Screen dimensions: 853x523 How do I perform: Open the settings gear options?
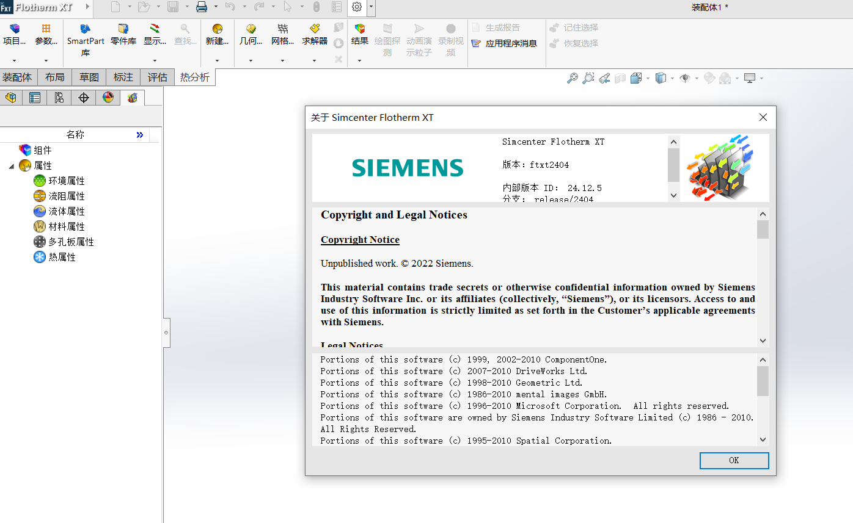point(357,7)
